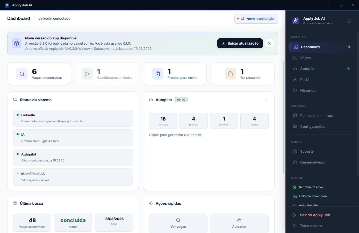Click the paper plane icon on Candidaturas enviadas
This screenshot has height=233, width=359.
(x=87, y=74)
